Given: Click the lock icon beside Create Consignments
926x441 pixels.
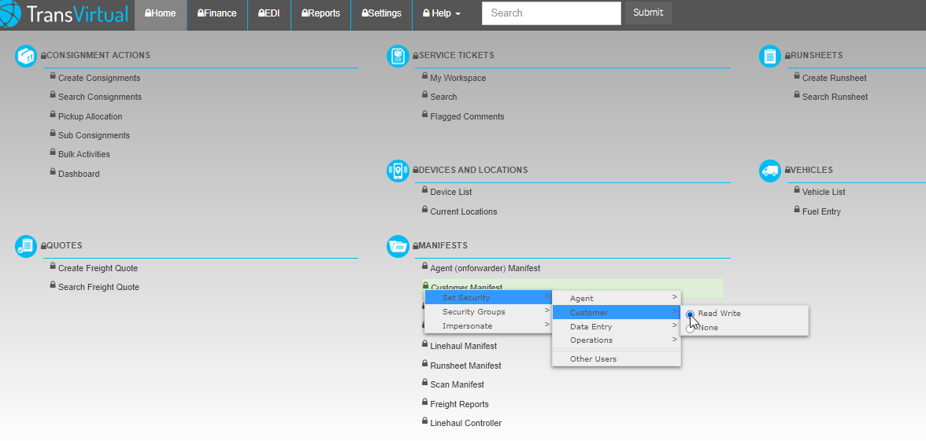Looking at the screenshot, I should [53, 75].
